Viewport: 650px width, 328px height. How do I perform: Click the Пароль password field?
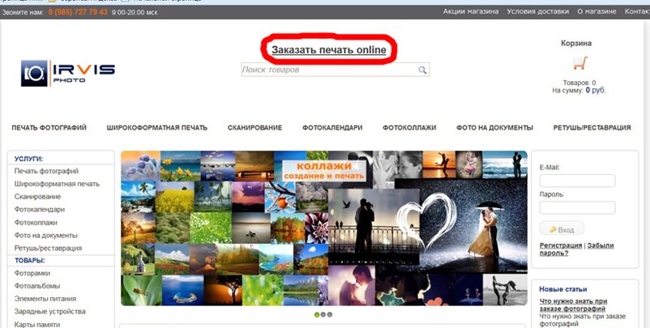click(577, 207)
